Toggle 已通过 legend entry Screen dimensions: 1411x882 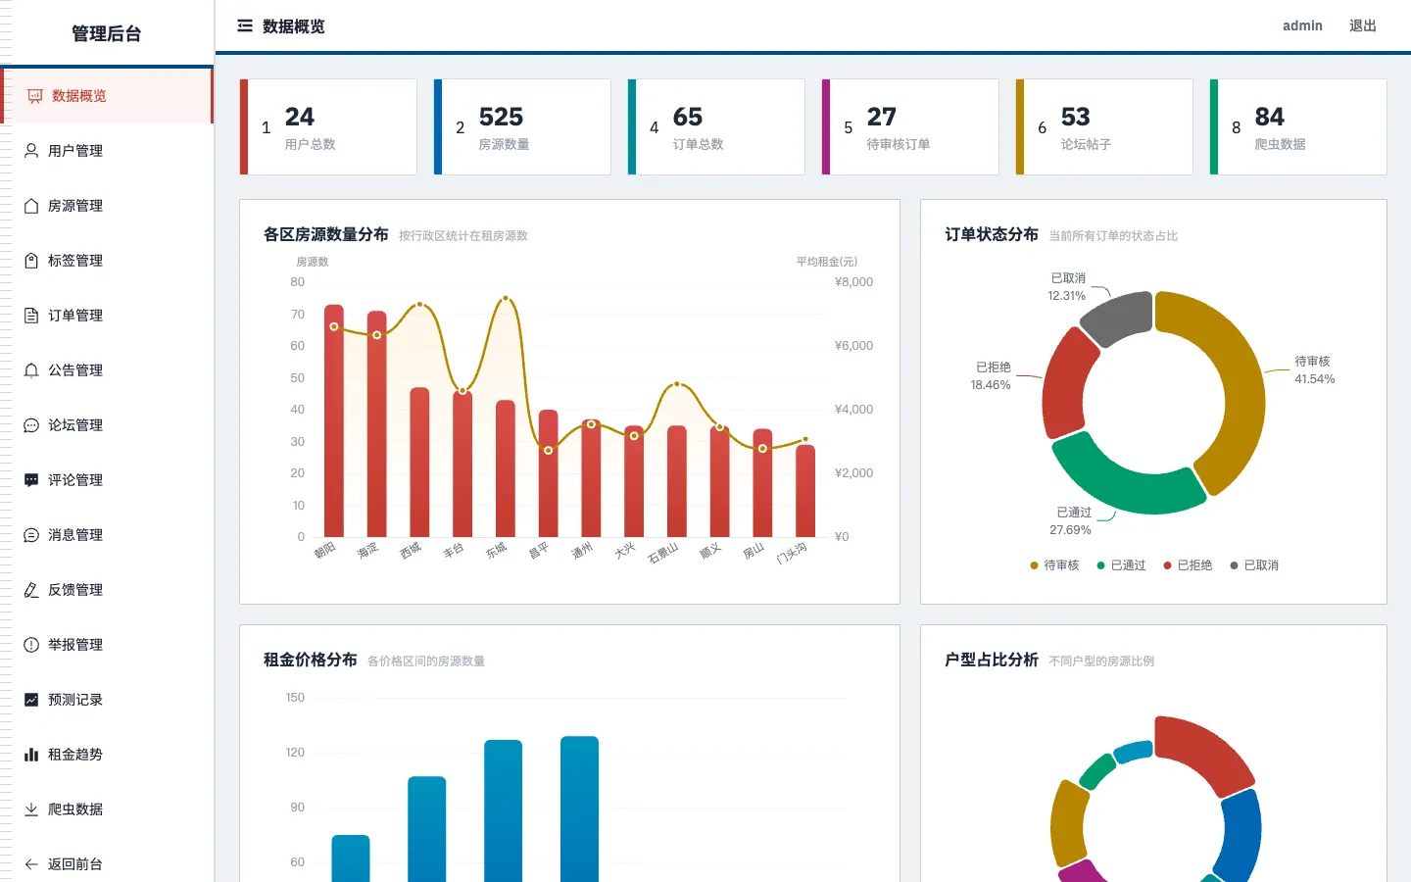(x=1121, y=565)
